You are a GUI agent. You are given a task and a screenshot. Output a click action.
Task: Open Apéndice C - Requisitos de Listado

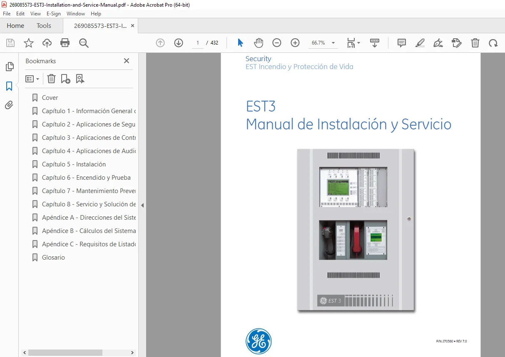coord(89,244)
